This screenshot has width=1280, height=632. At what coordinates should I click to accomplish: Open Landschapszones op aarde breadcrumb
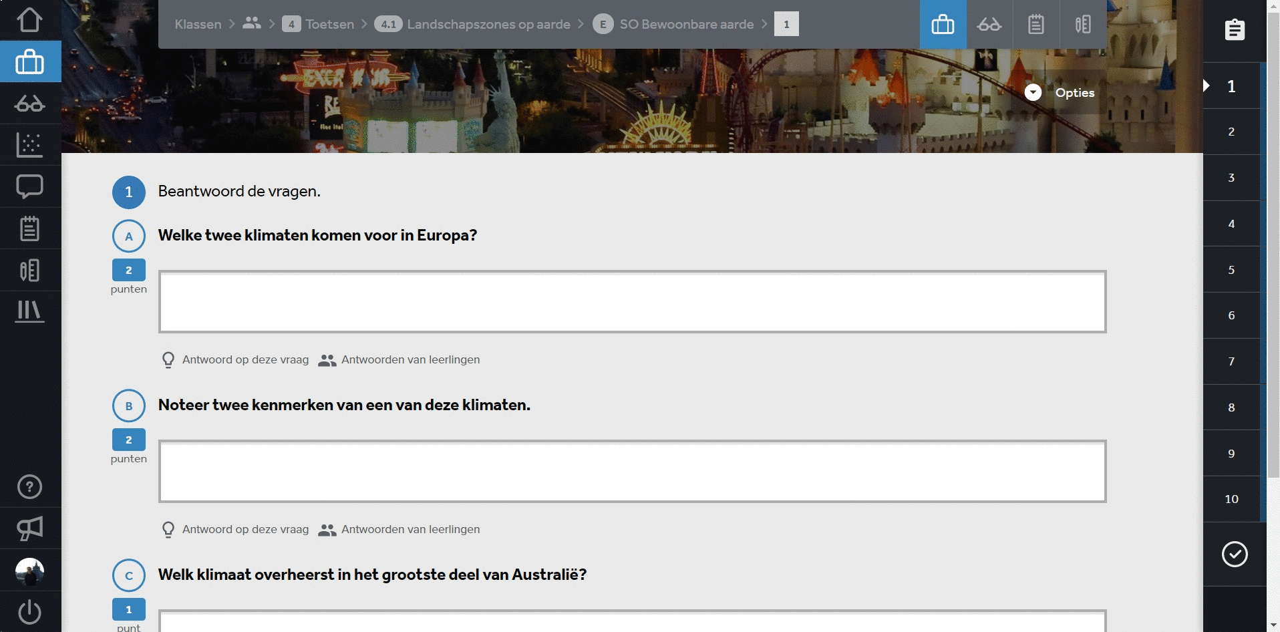472,24
